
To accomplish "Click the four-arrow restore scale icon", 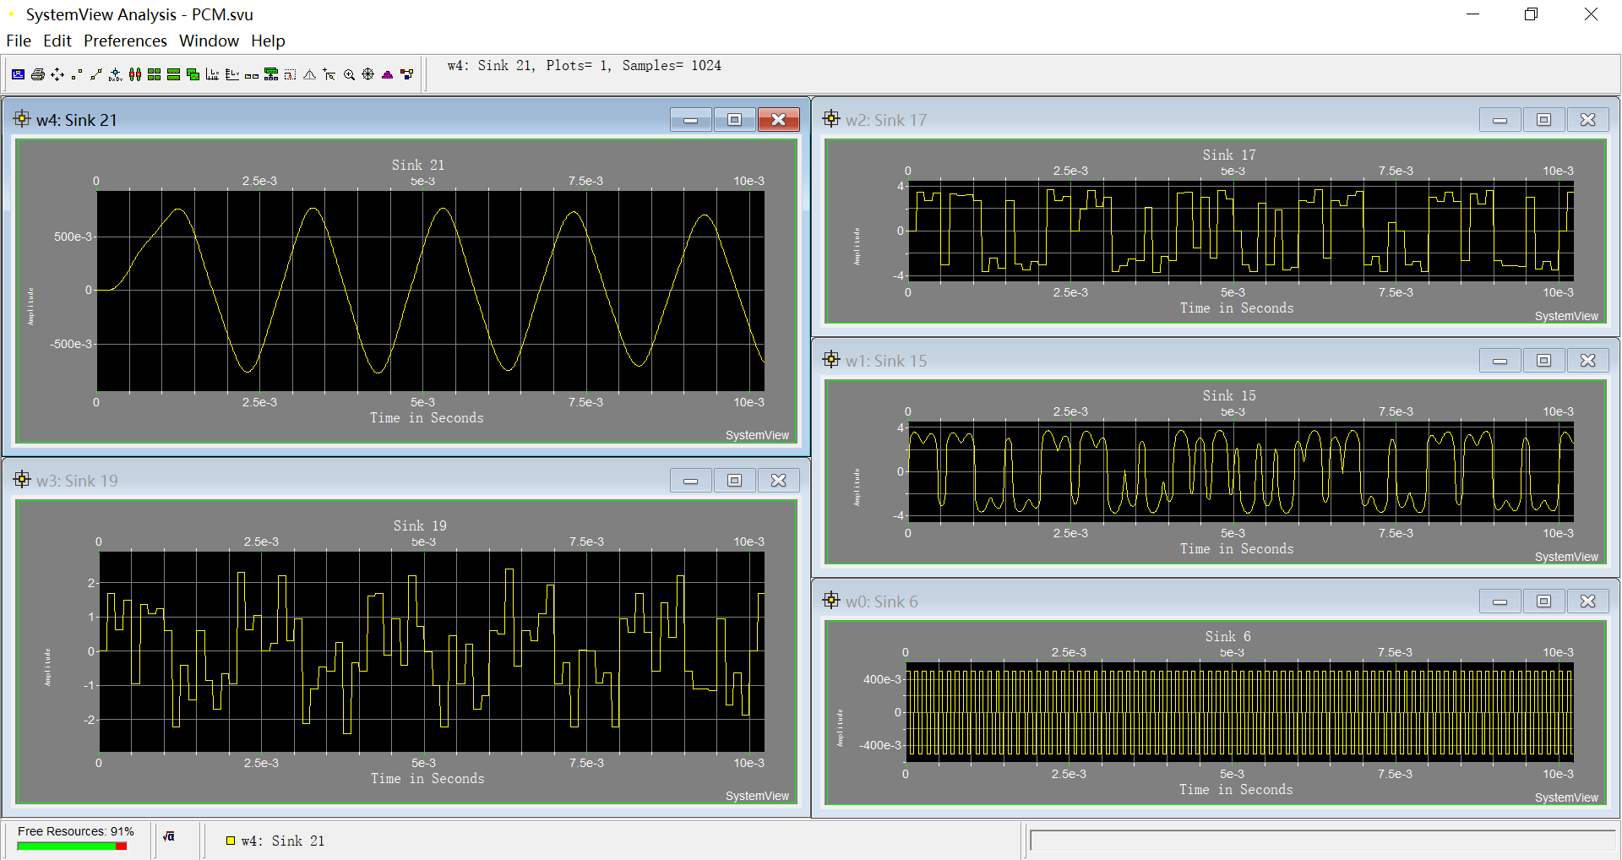I will [x=57, y=74].
